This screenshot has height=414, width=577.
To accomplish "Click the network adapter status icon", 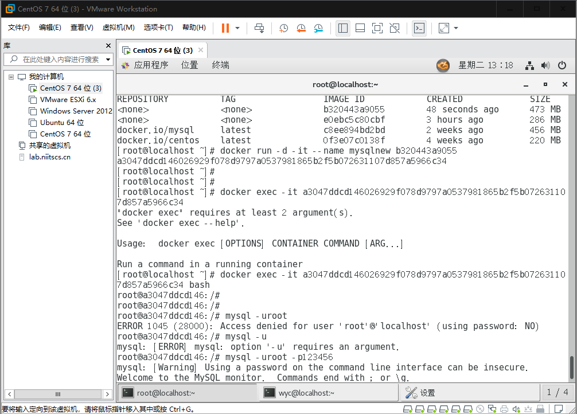I will [492, 409].
